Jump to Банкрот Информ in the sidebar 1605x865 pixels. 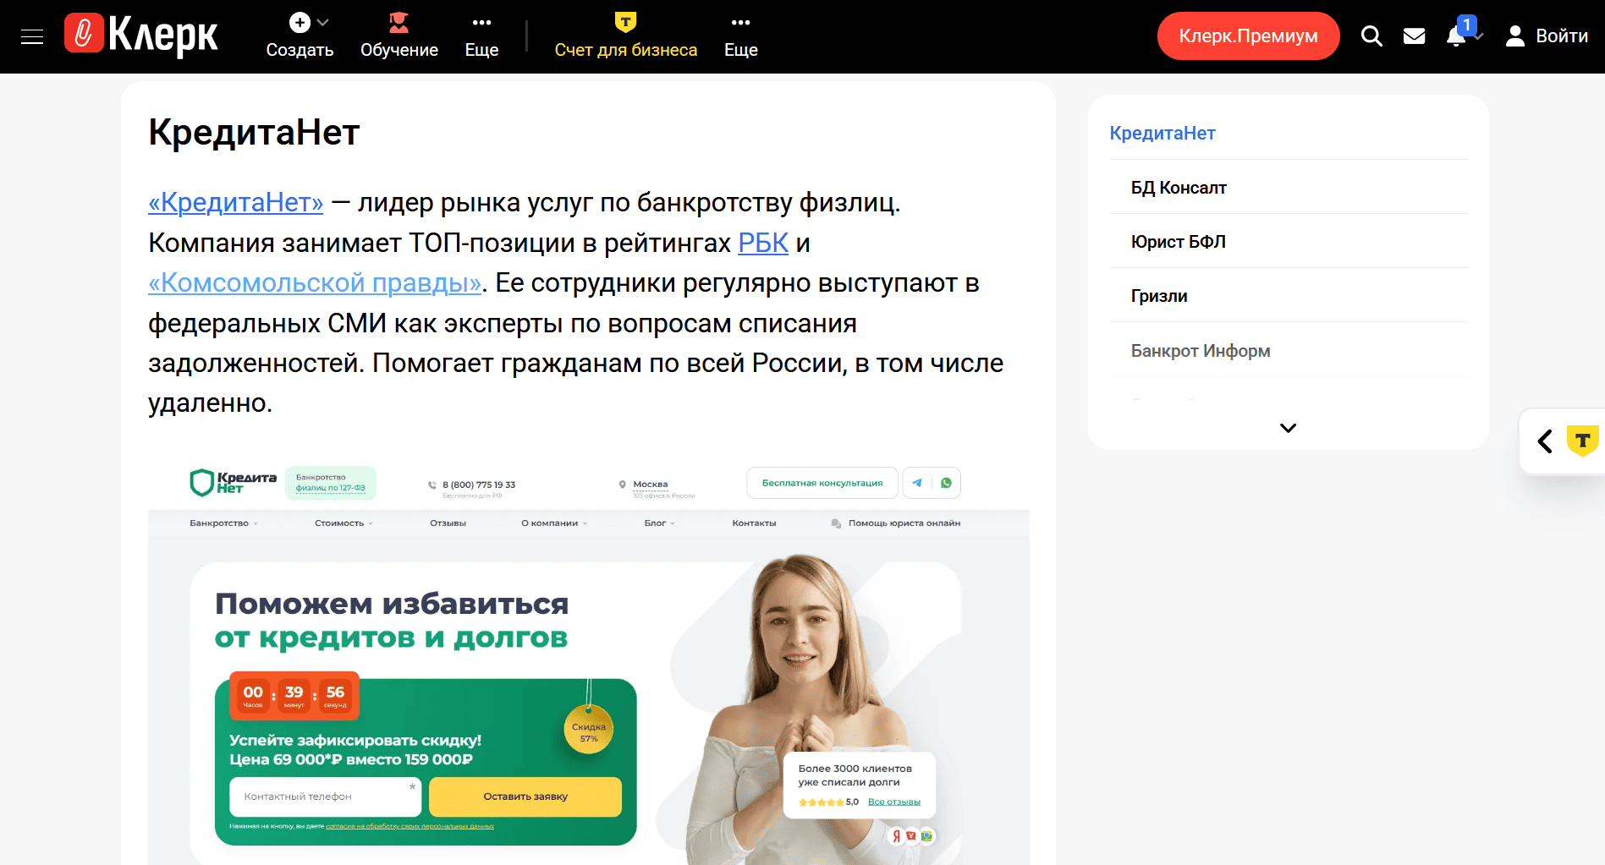1200,350
